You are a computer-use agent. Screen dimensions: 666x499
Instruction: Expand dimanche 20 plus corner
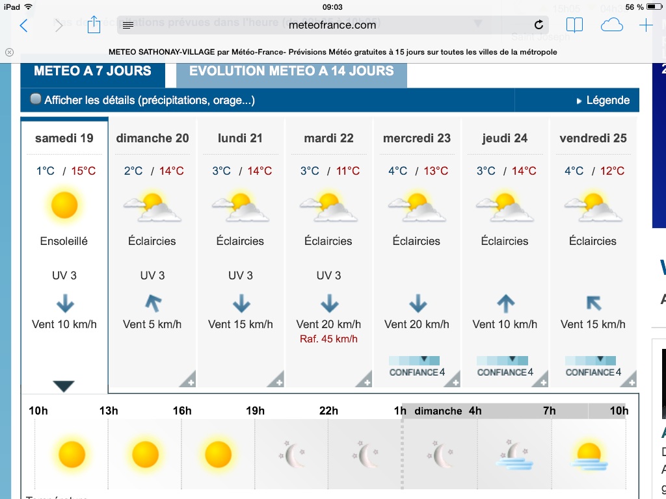(188, 381)
